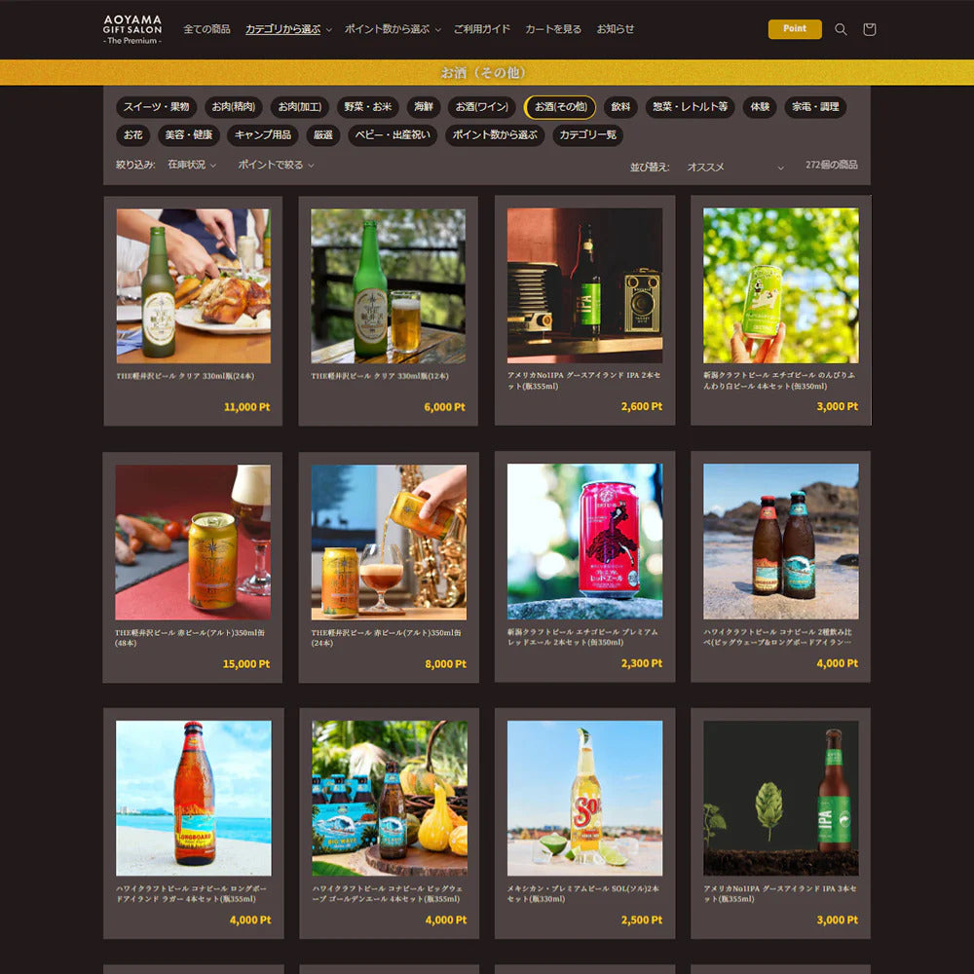Click the red Echigo Red Ale can image
The width and height of the screenshot is (974, 974).
pos(584,541)
